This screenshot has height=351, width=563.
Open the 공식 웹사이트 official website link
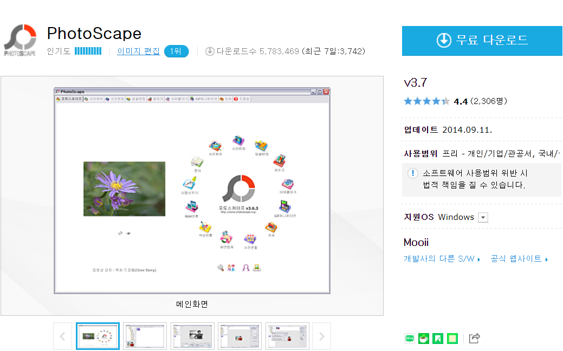[519, 259]
